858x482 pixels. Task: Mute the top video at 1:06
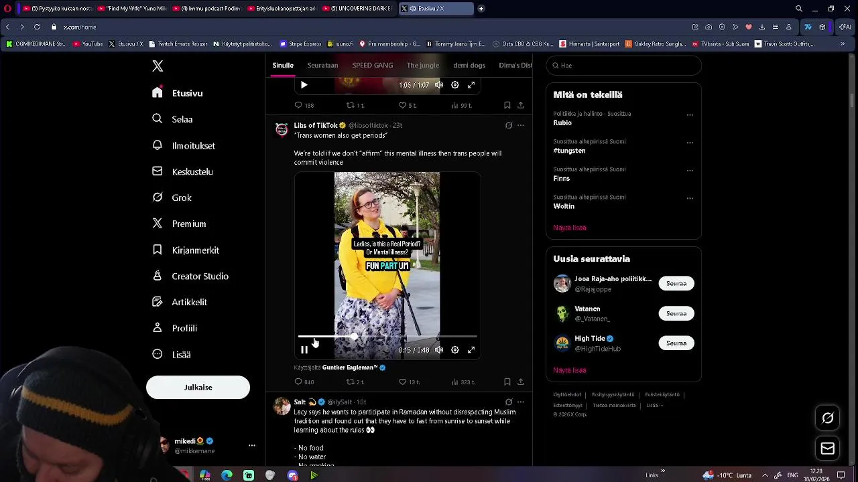coord(439,85)
